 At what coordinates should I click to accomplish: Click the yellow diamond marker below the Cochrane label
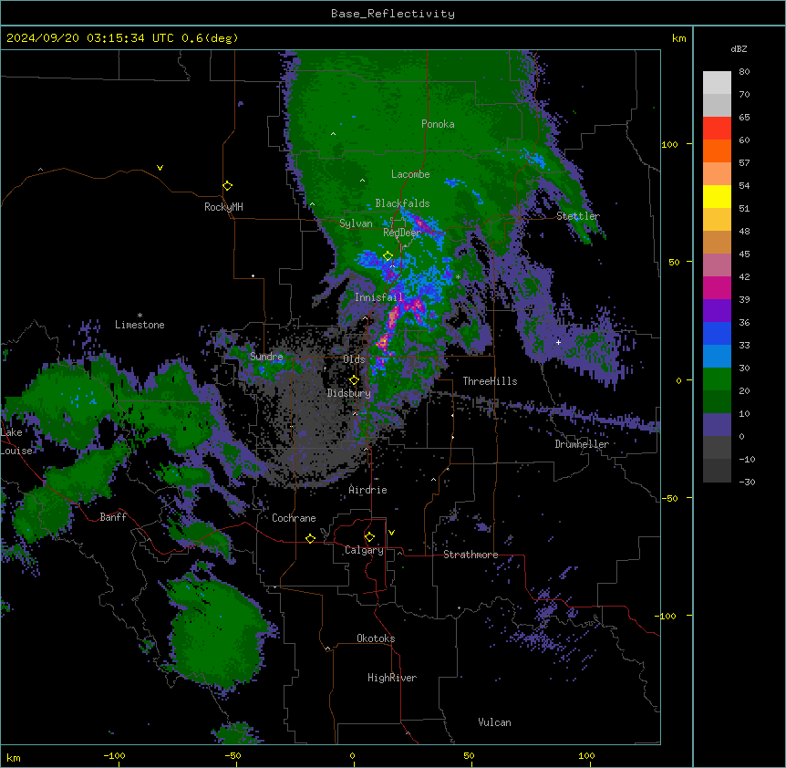click(310, 538)
